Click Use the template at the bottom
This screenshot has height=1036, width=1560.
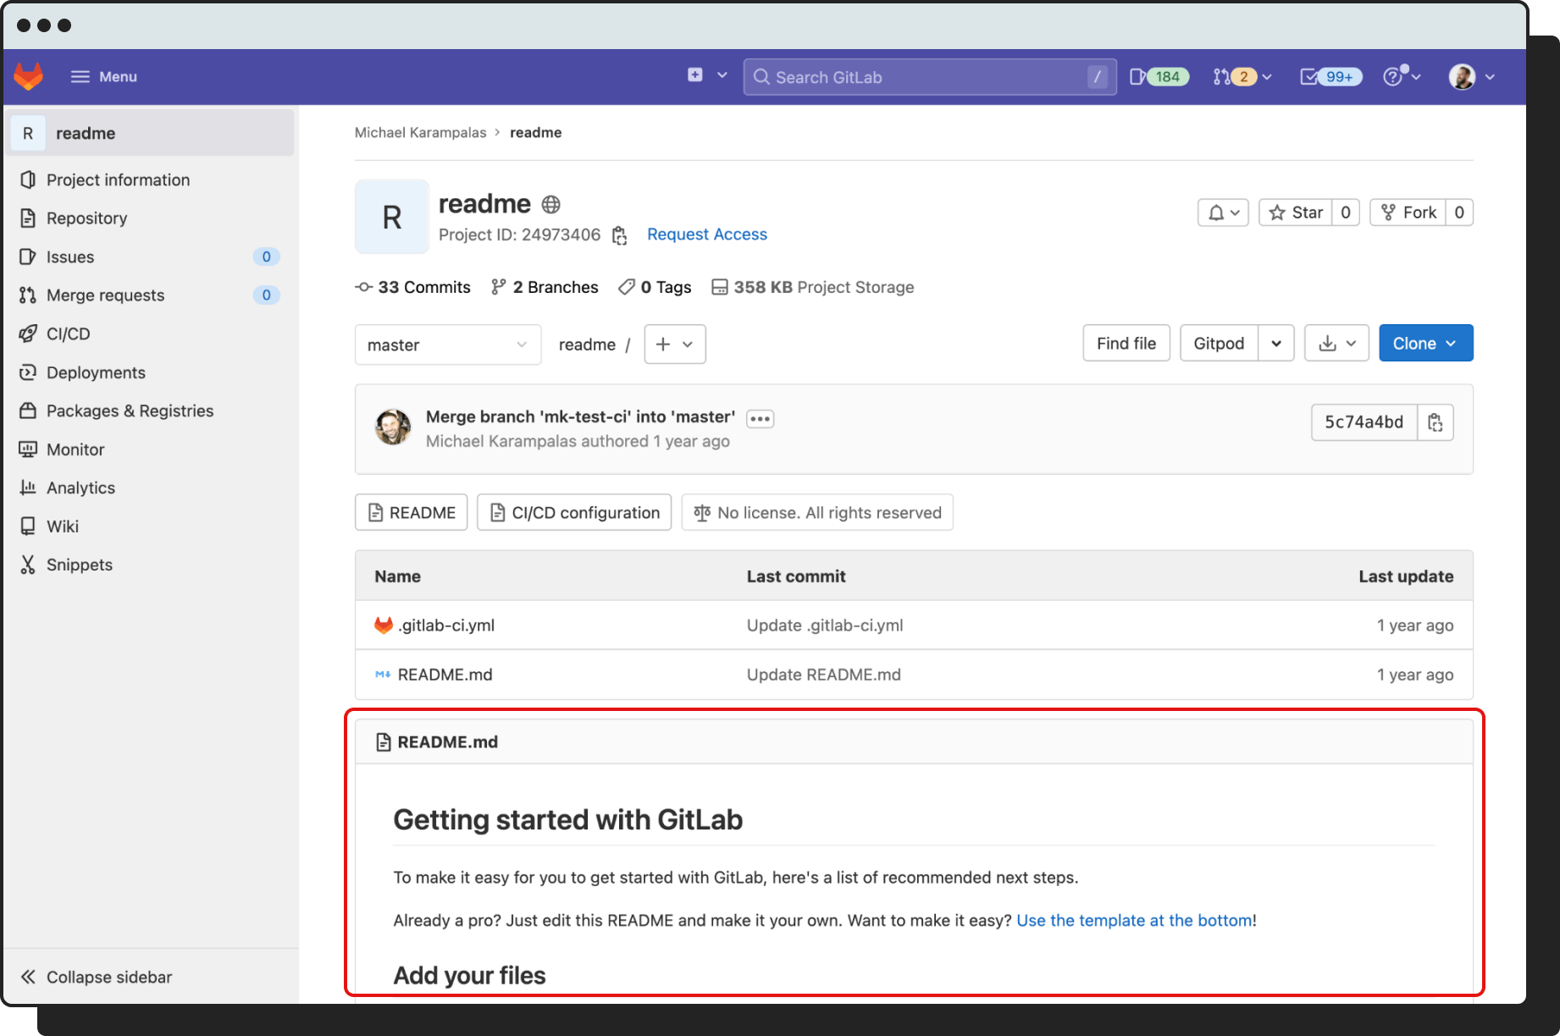pos(1134,920)
